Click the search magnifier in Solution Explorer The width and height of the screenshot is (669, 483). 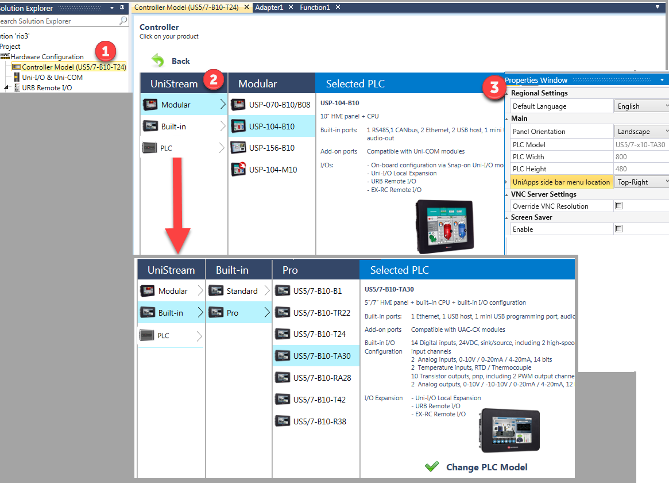[123, 21]
